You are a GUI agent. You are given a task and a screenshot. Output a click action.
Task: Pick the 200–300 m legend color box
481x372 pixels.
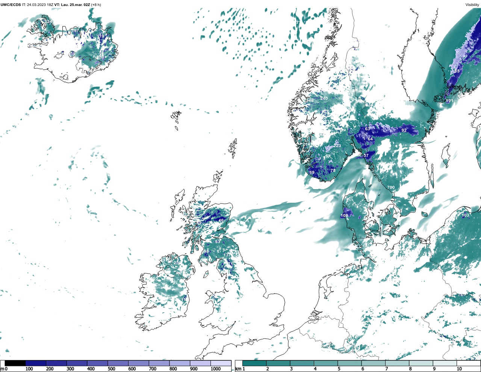coord(56,363)
